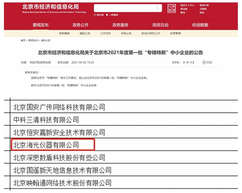242x193 pixels.
Task: Click the printer icon beside 打印
Action: [x=204, y=62]
